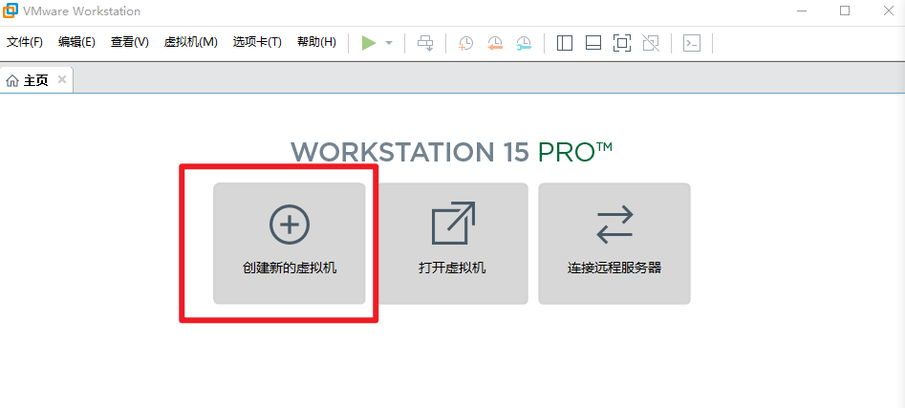Click the console view terminal icon
The image size is (905, 408).
(x=692, y=43)
